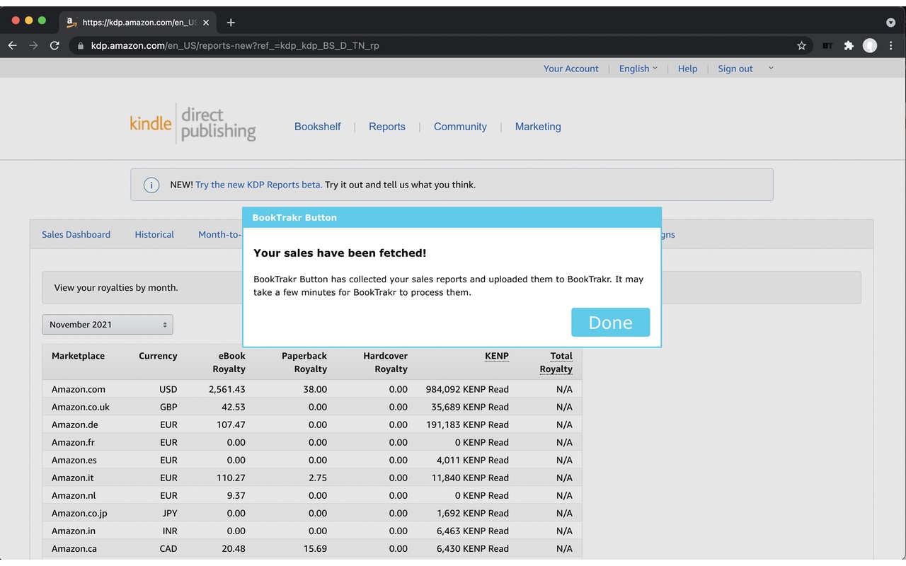906x566 pixels.
Task: Open the Marketing menu item
Action: pyautogui.click(x=538, y=127)
